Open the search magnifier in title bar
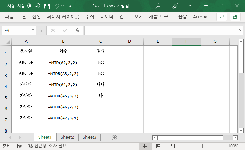Screen dimensions: 245x150 (158, 6)
